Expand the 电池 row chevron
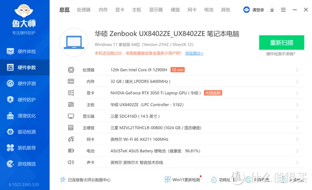Viewport: 312px width, 190px height. point(297,151)
